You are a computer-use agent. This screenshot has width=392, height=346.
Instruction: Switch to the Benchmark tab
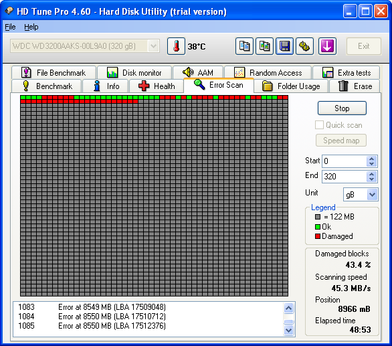tap(47, 86)
